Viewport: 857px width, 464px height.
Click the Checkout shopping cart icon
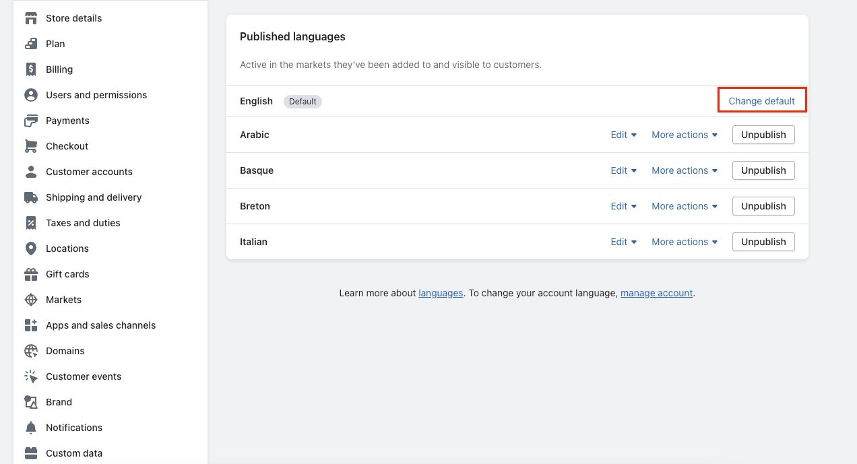pyautogui.click(x=31, y=146)
